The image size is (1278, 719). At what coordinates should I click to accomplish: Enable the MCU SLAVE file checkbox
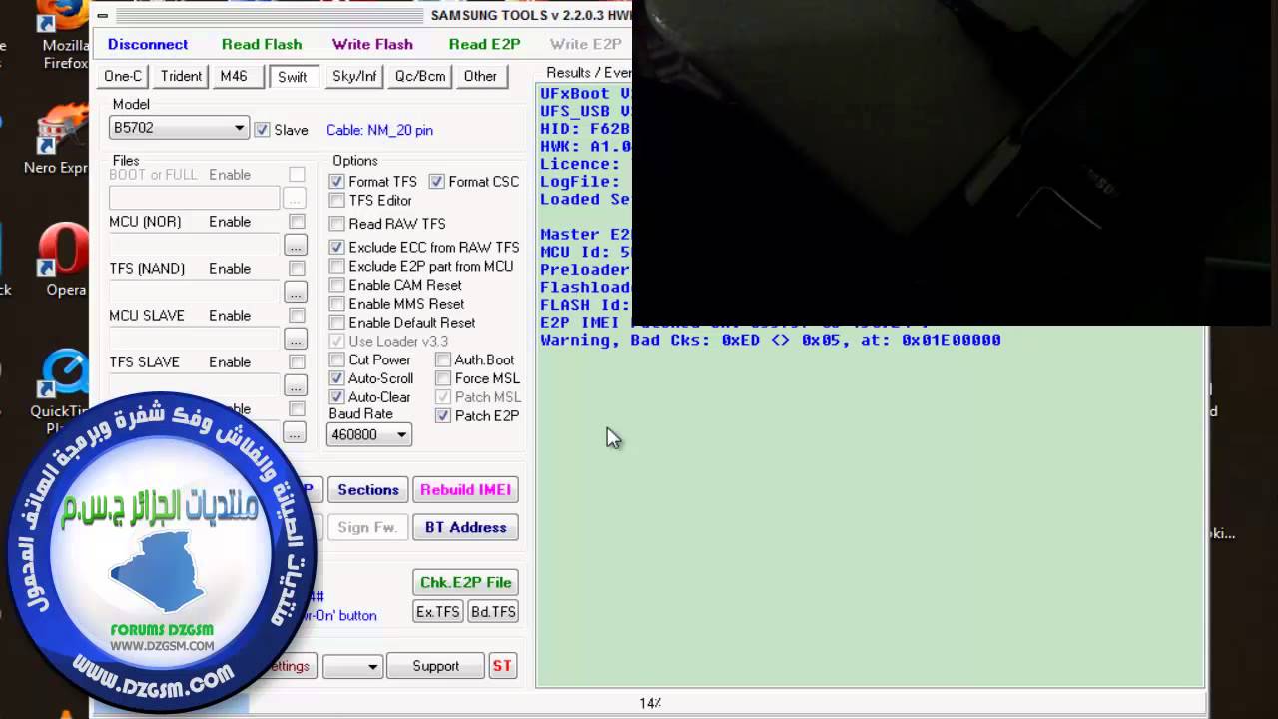tap(297, 316)
